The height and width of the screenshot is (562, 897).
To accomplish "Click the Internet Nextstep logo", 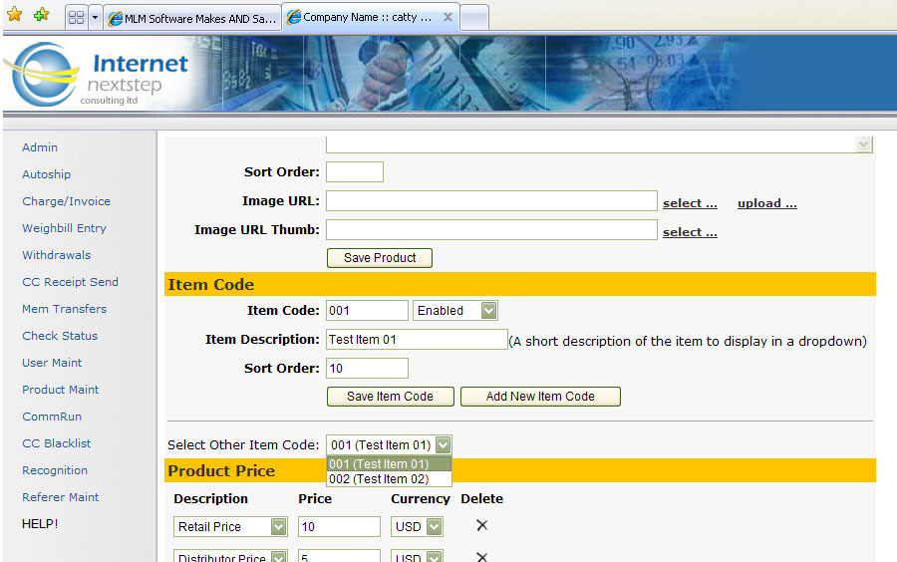I will pyautogui.click(x=97, y=76).
